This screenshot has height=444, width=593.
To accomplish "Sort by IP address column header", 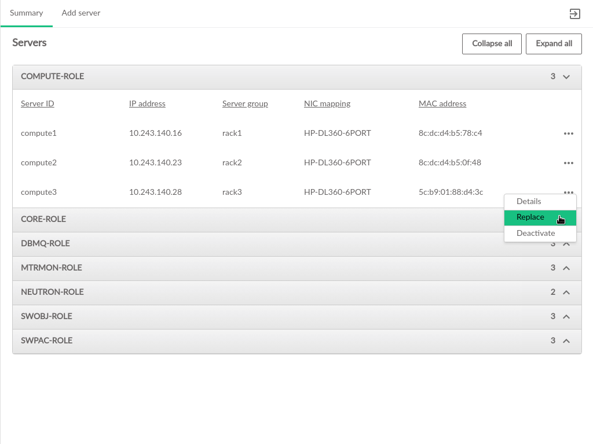I will (x=147, y=104).
